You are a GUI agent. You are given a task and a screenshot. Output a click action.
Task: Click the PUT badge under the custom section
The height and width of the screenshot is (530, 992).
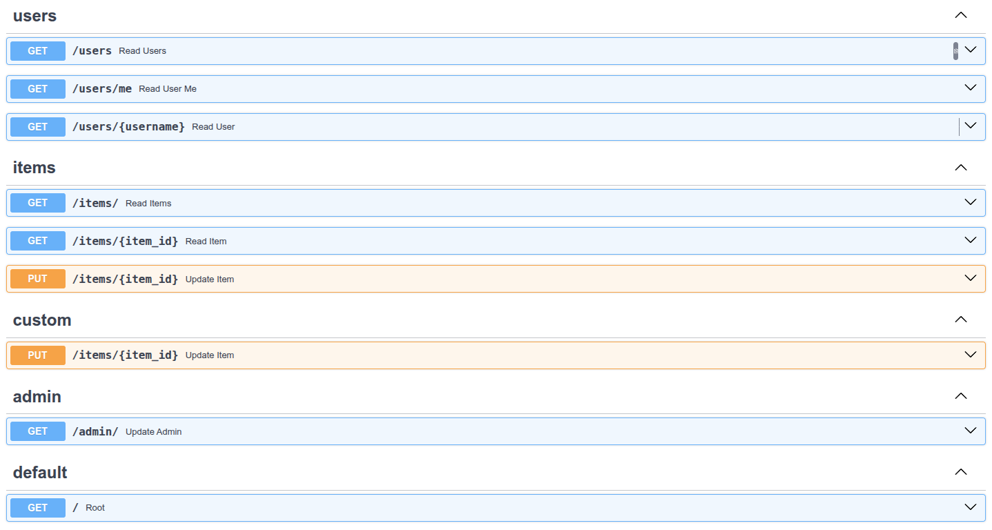38,355
